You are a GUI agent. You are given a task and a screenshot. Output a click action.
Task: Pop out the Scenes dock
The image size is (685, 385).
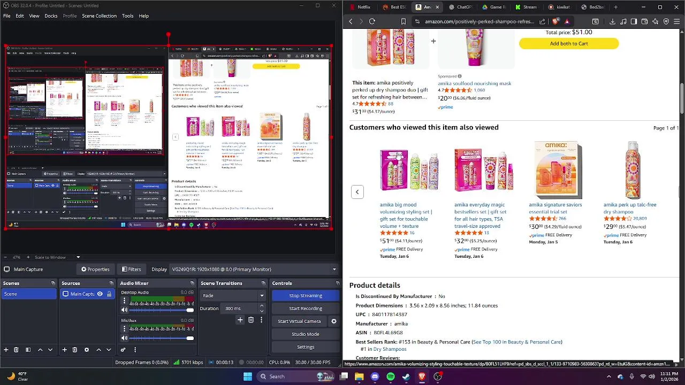click(53, 283)
